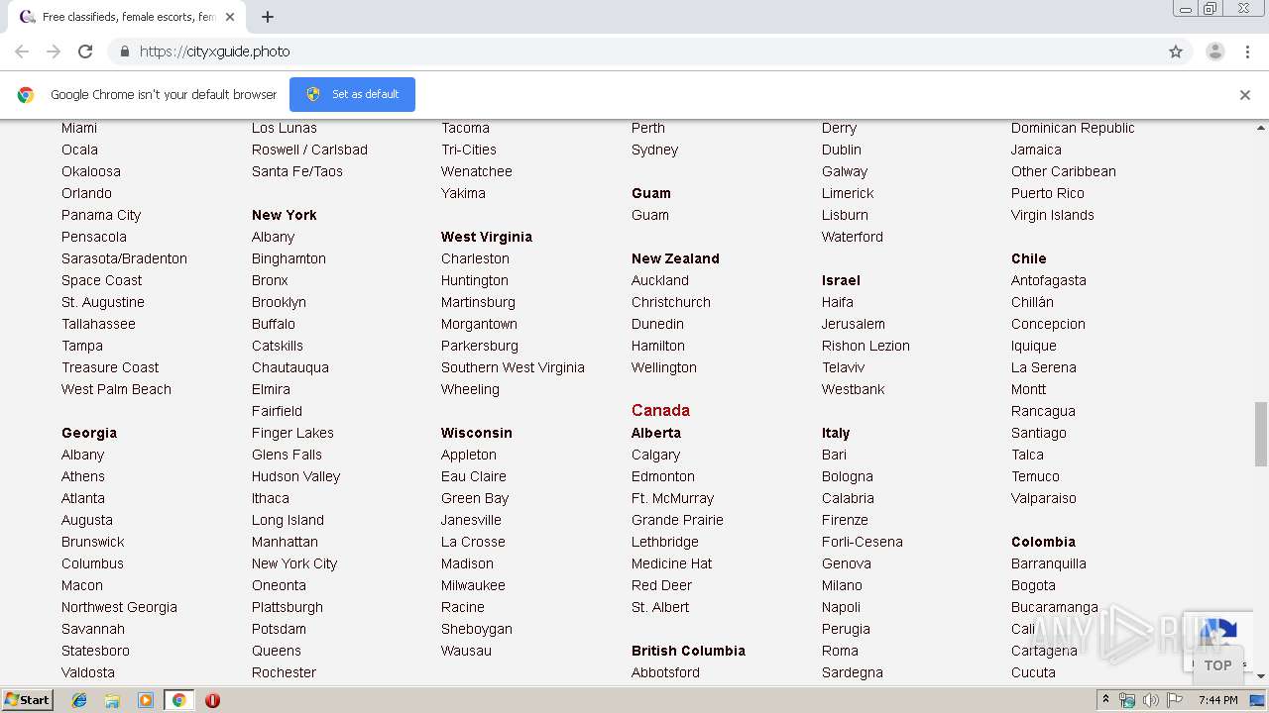Open the Charleston link
1269x713 pixels.
[x=475, y=258]
